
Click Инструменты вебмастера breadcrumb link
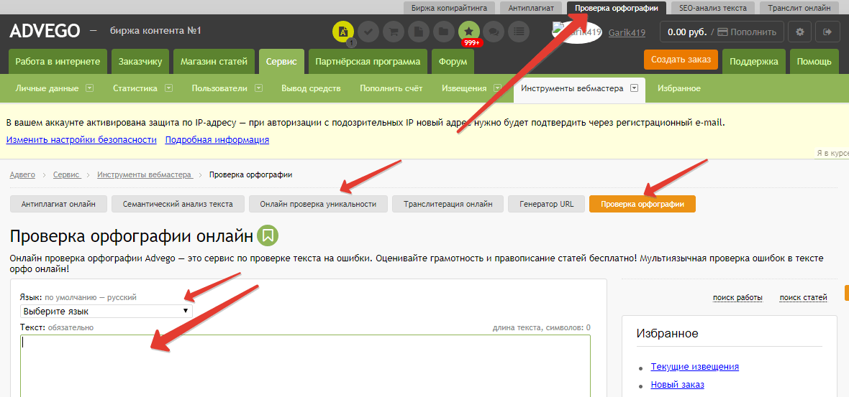[x=145, y=174]
